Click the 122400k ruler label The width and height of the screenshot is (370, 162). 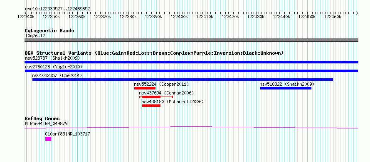click(179, 17)
